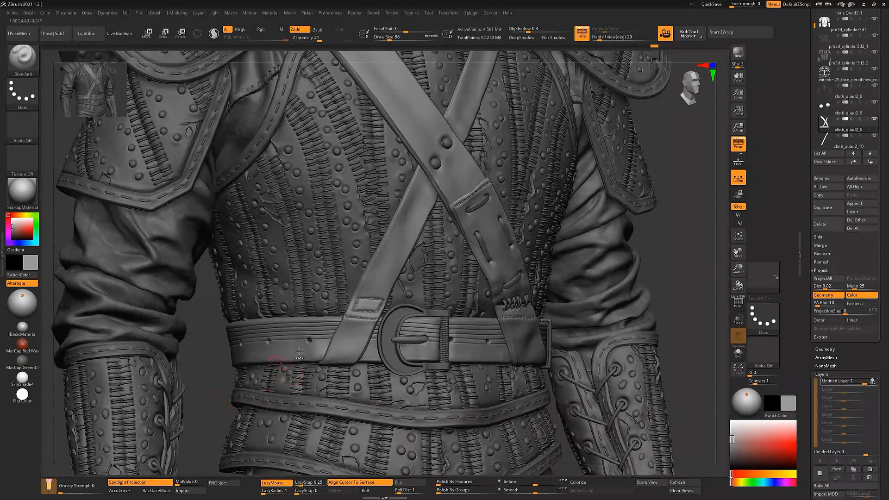Hide the cloth_quad2_6 subtool via eye icon
The width and height of the screenshot is (889, 500).
(x=874, y=102)
